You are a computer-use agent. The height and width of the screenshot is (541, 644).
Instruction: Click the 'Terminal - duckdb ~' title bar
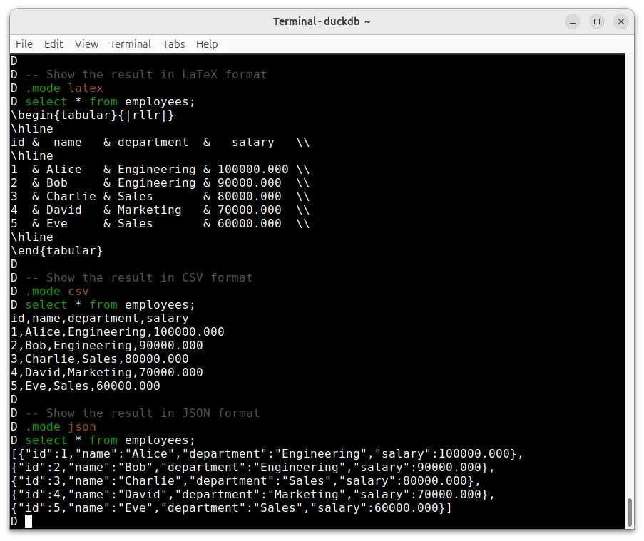pyautogui.click(x=322, y=21)
